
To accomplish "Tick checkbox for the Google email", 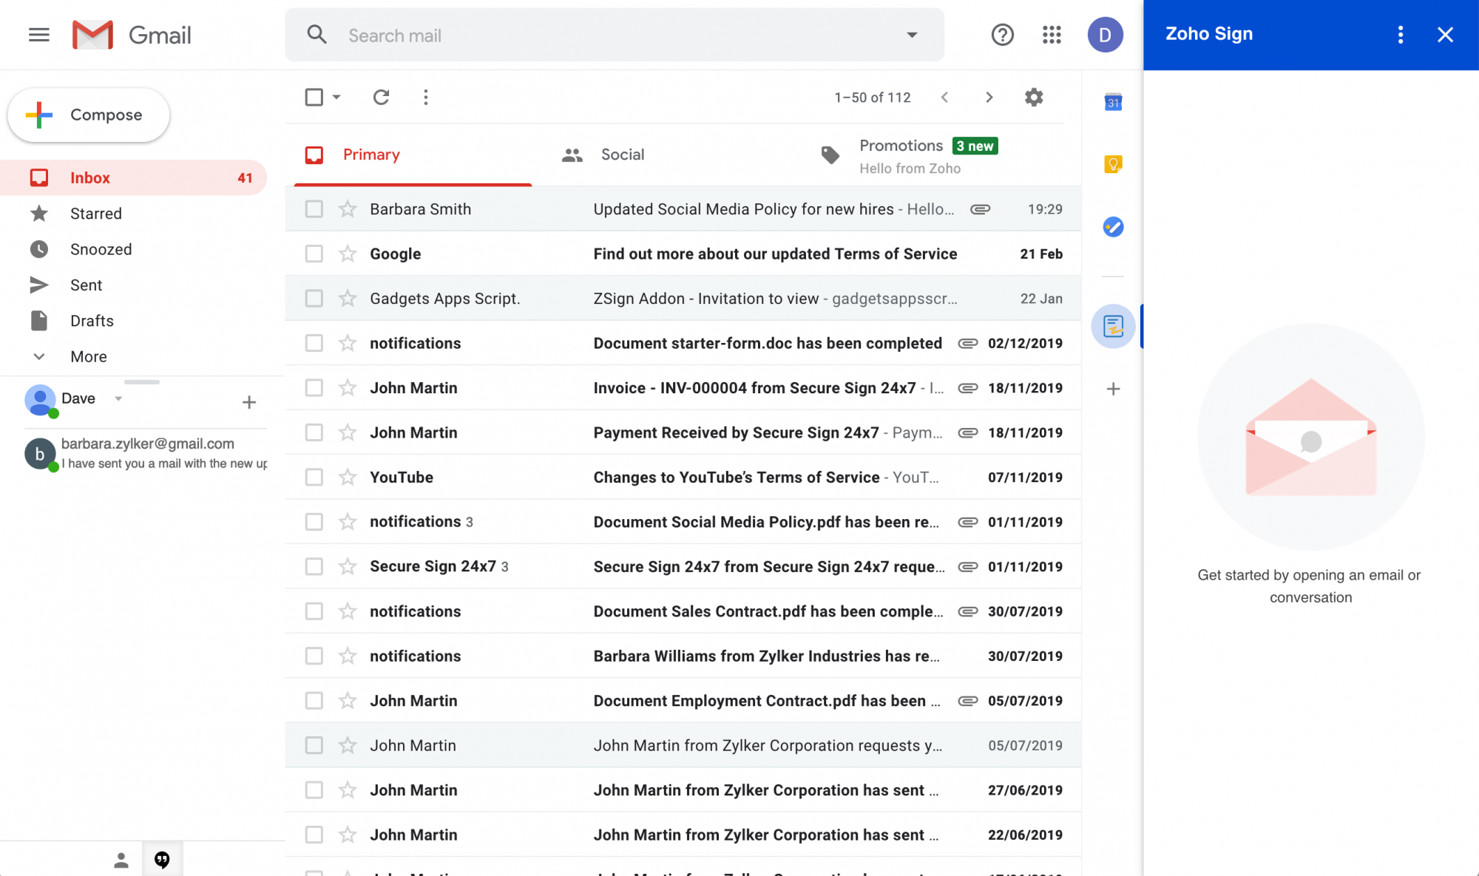I will (x=314, y=254).
